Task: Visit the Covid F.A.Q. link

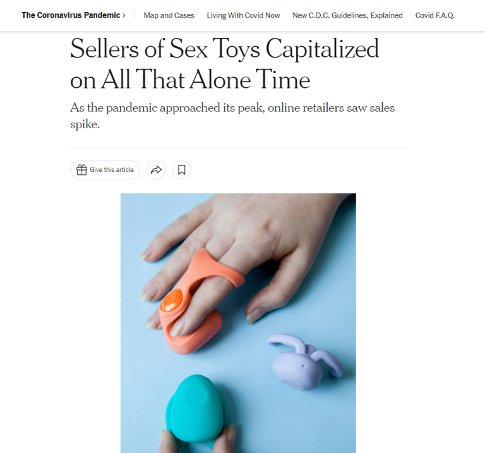Action: [x=435, y=15]
